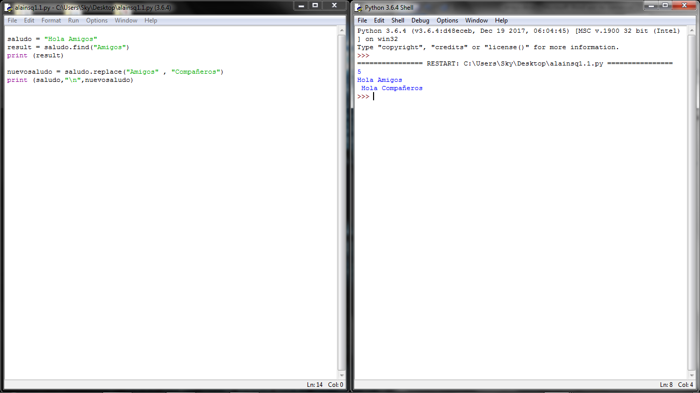Viewport: 700px width, 393px height.
Task: Minimize the Python 3.6.4 Shell window
Action: pos(651,6)
